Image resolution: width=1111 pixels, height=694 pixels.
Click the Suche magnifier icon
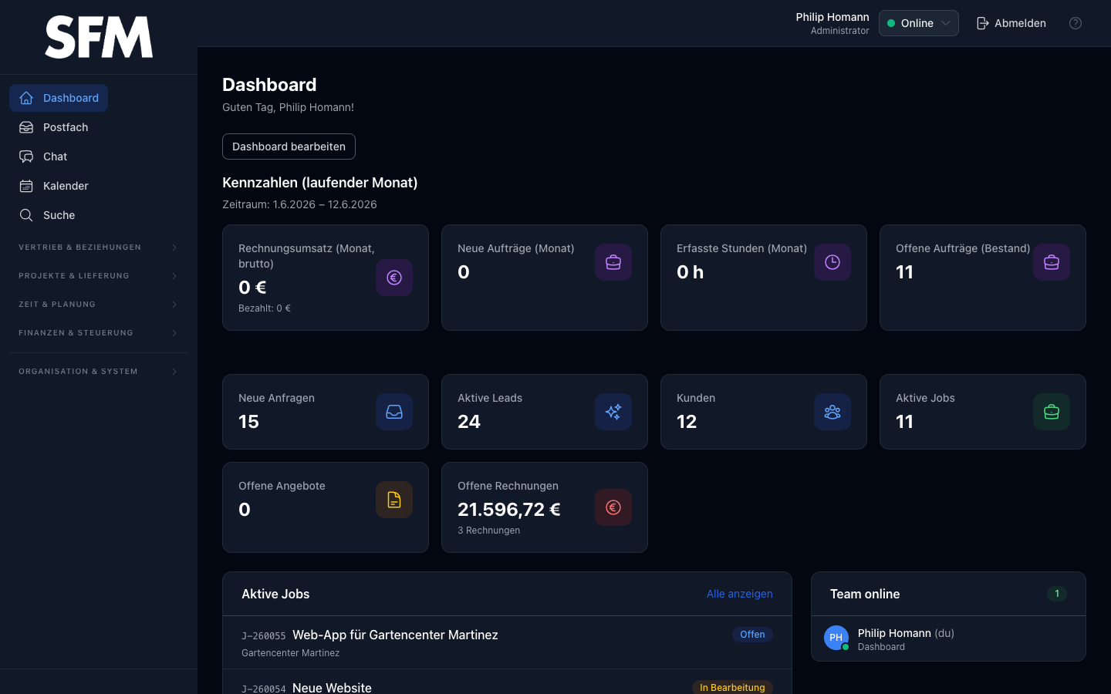26,215
